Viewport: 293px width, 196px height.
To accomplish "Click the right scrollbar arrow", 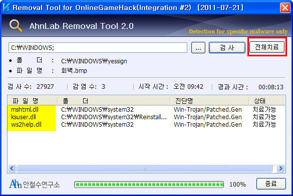I will (280, 168).
